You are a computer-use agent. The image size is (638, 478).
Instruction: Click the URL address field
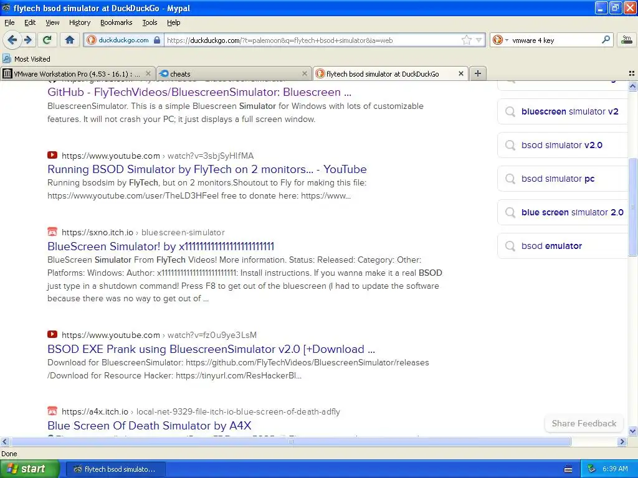coord(313,40)
